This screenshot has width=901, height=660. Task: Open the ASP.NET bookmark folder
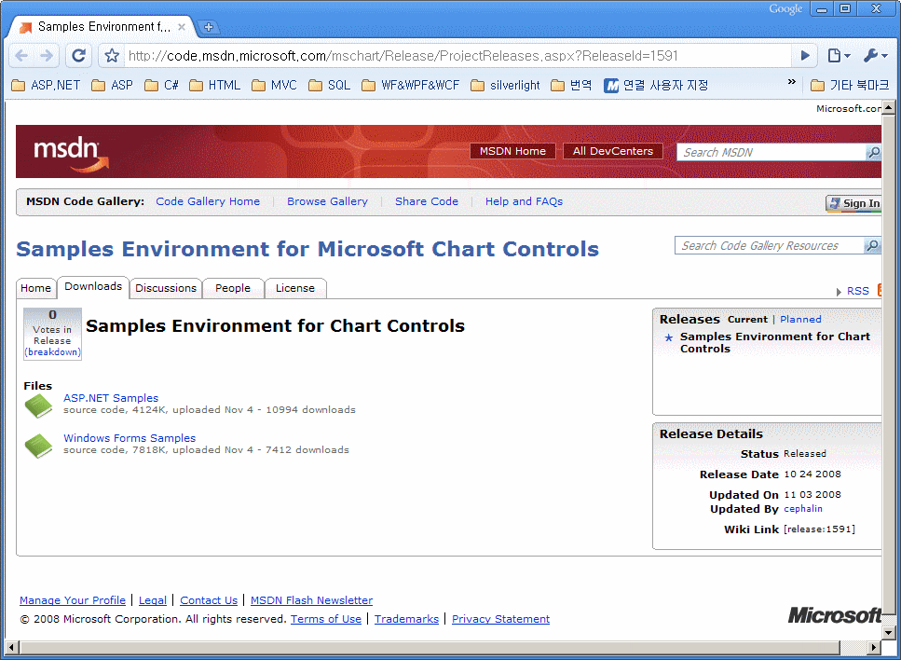(46, 85)
